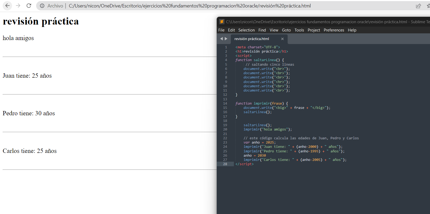Click 'function imprimir(frase)' in the editor

[x=262, y=104]
